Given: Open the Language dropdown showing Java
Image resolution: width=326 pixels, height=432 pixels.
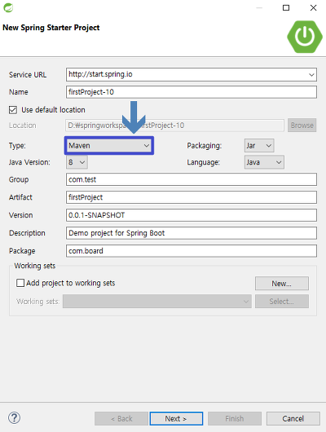Looking at the screenshot, I should click(x=264, y=162).
